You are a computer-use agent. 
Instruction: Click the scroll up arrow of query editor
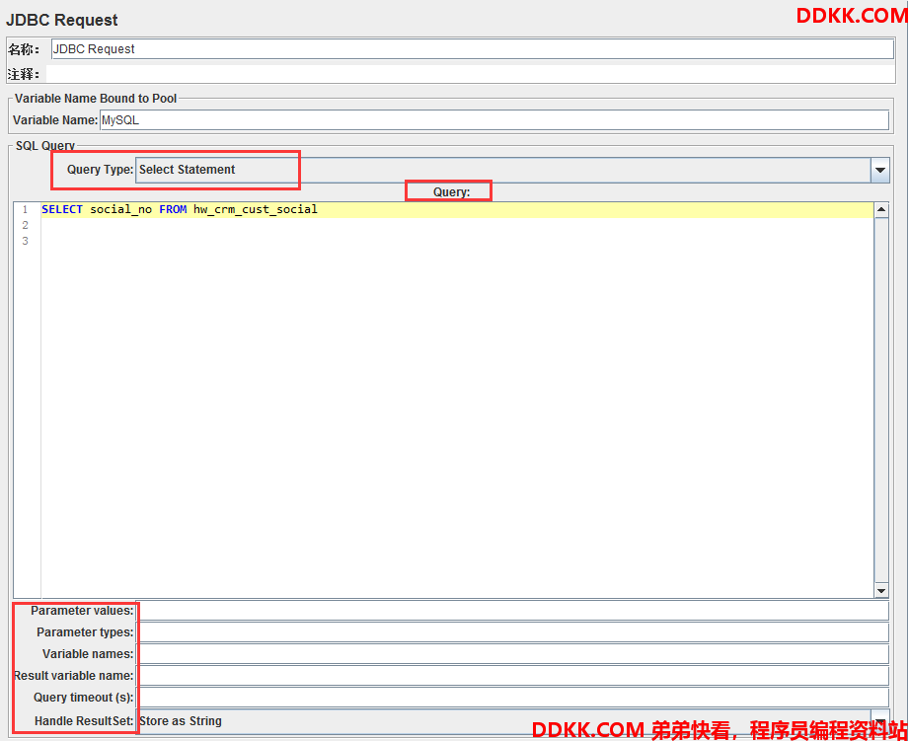[881, 209]
